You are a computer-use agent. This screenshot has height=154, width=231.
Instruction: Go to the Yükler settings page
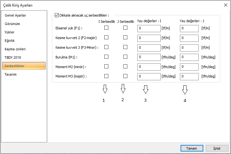tap(10, 32)
